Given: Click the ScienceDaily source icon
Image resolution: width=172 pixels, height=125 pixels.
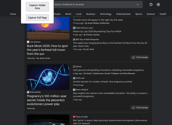Looking at the screenshot, I should [28, 92].
